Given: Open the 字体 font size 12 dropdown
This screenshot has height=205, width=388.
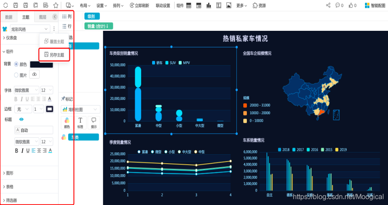Looking at the screenshot, I should point(47,90).
